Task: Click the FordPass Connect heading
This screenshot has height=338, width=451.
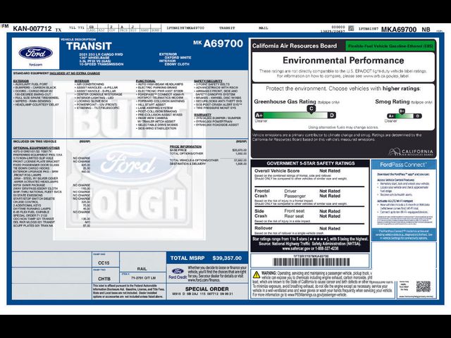Action: 404,165
